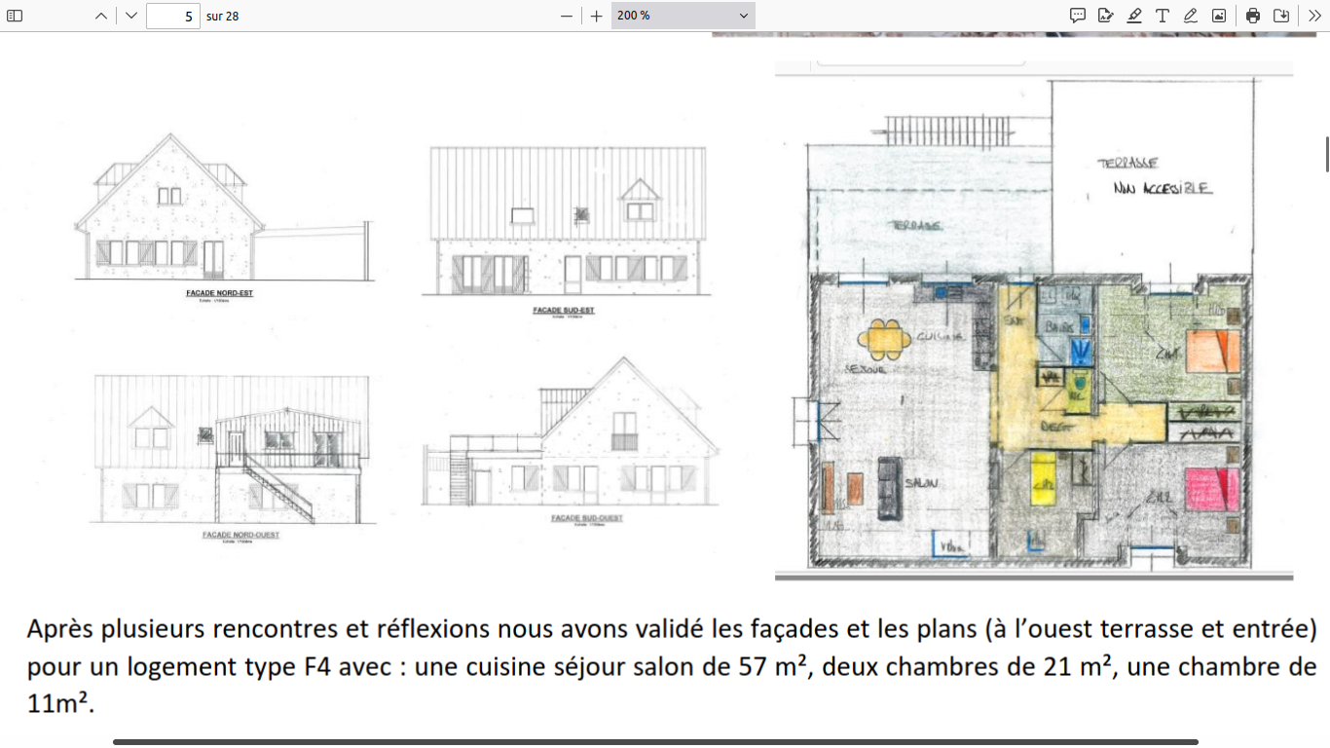Click the page number input field

pos(172,16)
